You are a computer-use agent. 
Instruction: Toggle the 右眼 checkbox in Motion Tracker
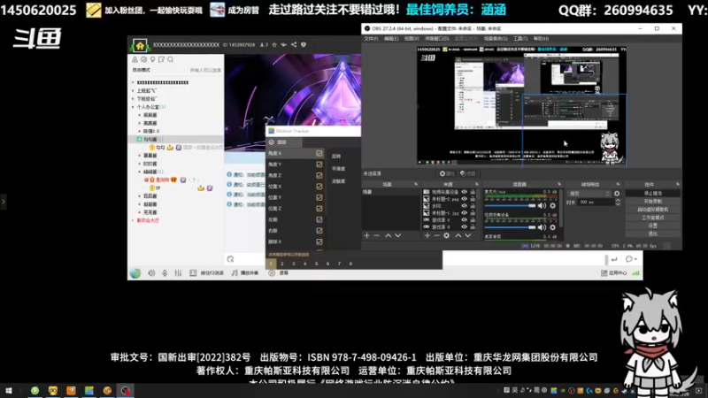319,231
